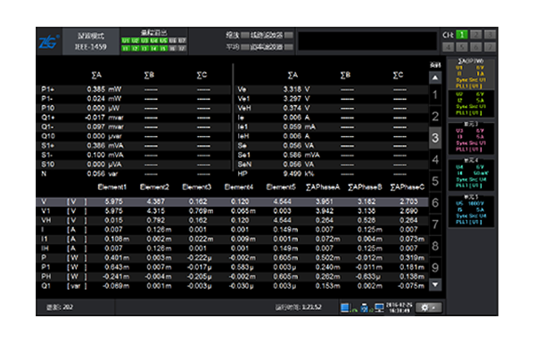Click the Q1- value 0.097 mvar

pos(105,127)
